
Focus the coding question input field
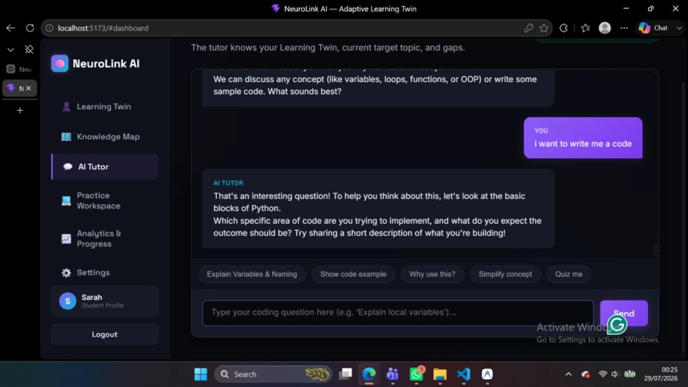click(x=398, y=313)
